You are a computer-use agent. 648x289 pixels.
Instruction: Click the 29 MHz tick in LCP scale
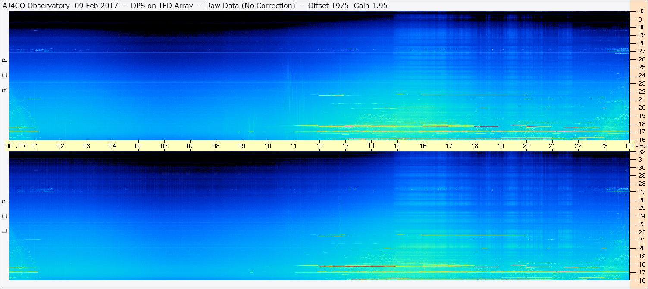641,175
